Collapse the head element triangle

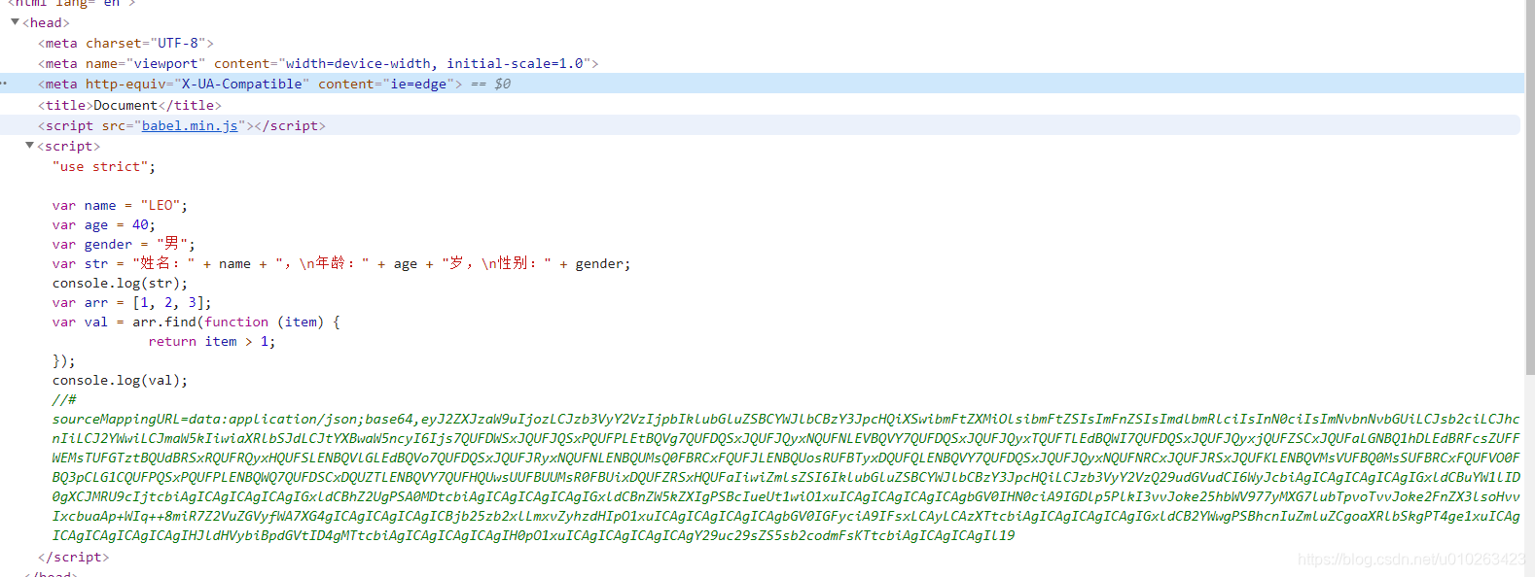(x=15, y=21)
